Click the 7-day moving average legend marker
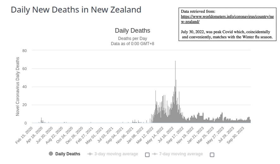Image resolution: width=280 pixels, height=164 pixels. click(x=155, y=154)
